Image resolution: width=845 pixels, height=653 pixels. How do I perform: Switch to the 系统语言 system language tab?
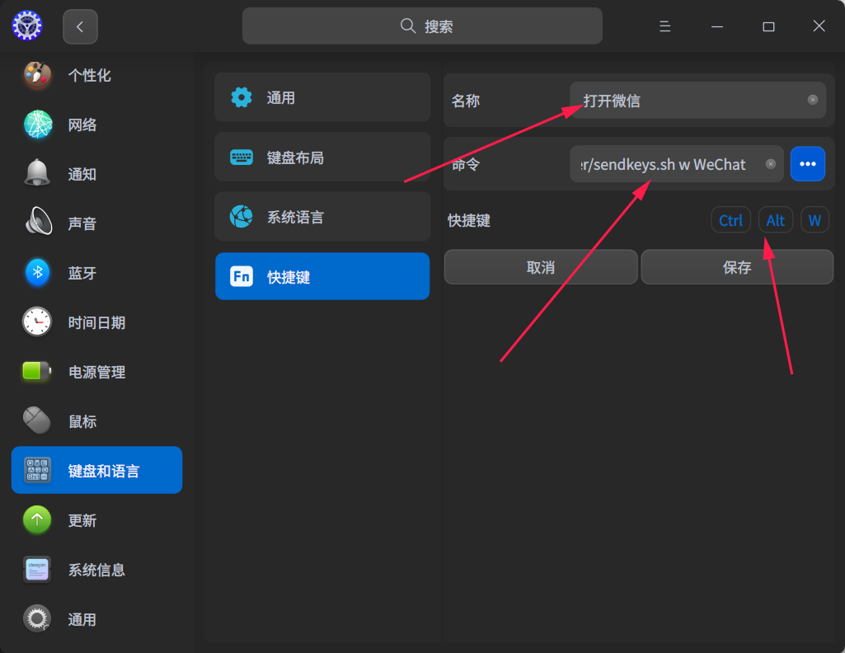point(322,217)
